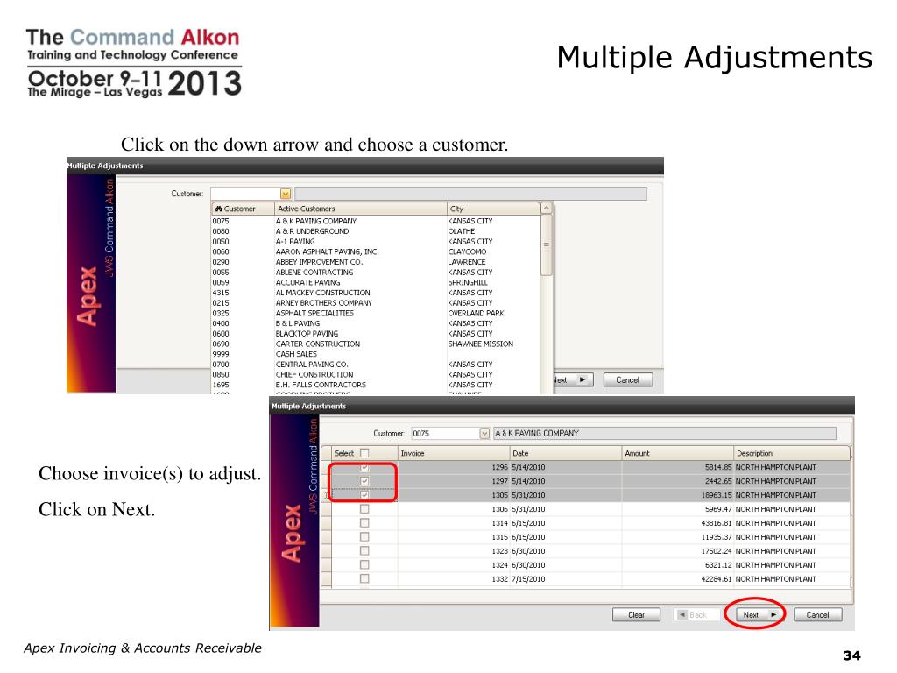Click city OVERLAND PARK
Screen dimensions: 897x673
[x=476, y=313]
